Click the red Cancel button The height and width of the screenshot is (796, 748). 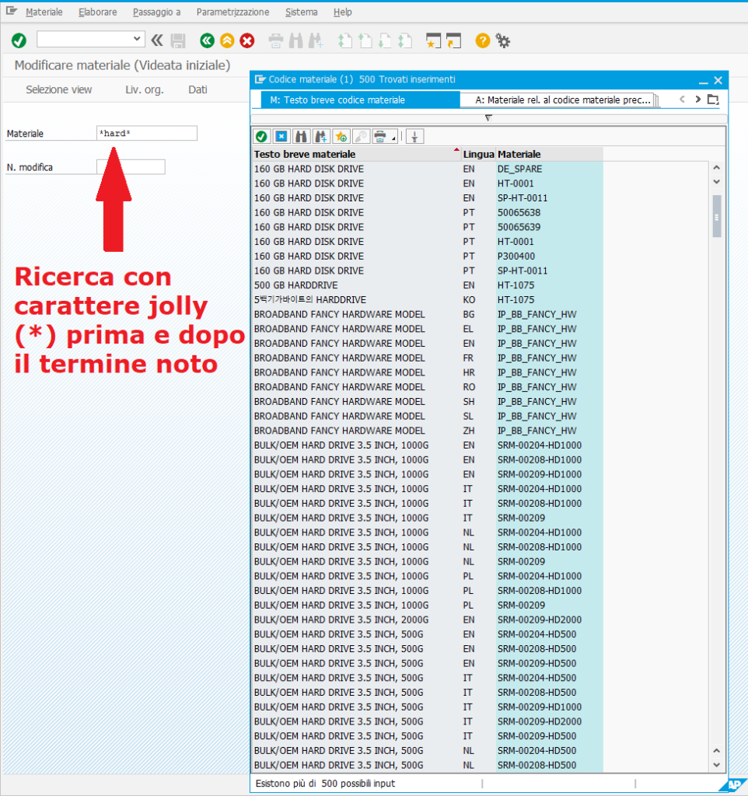(x=247, y=40)
